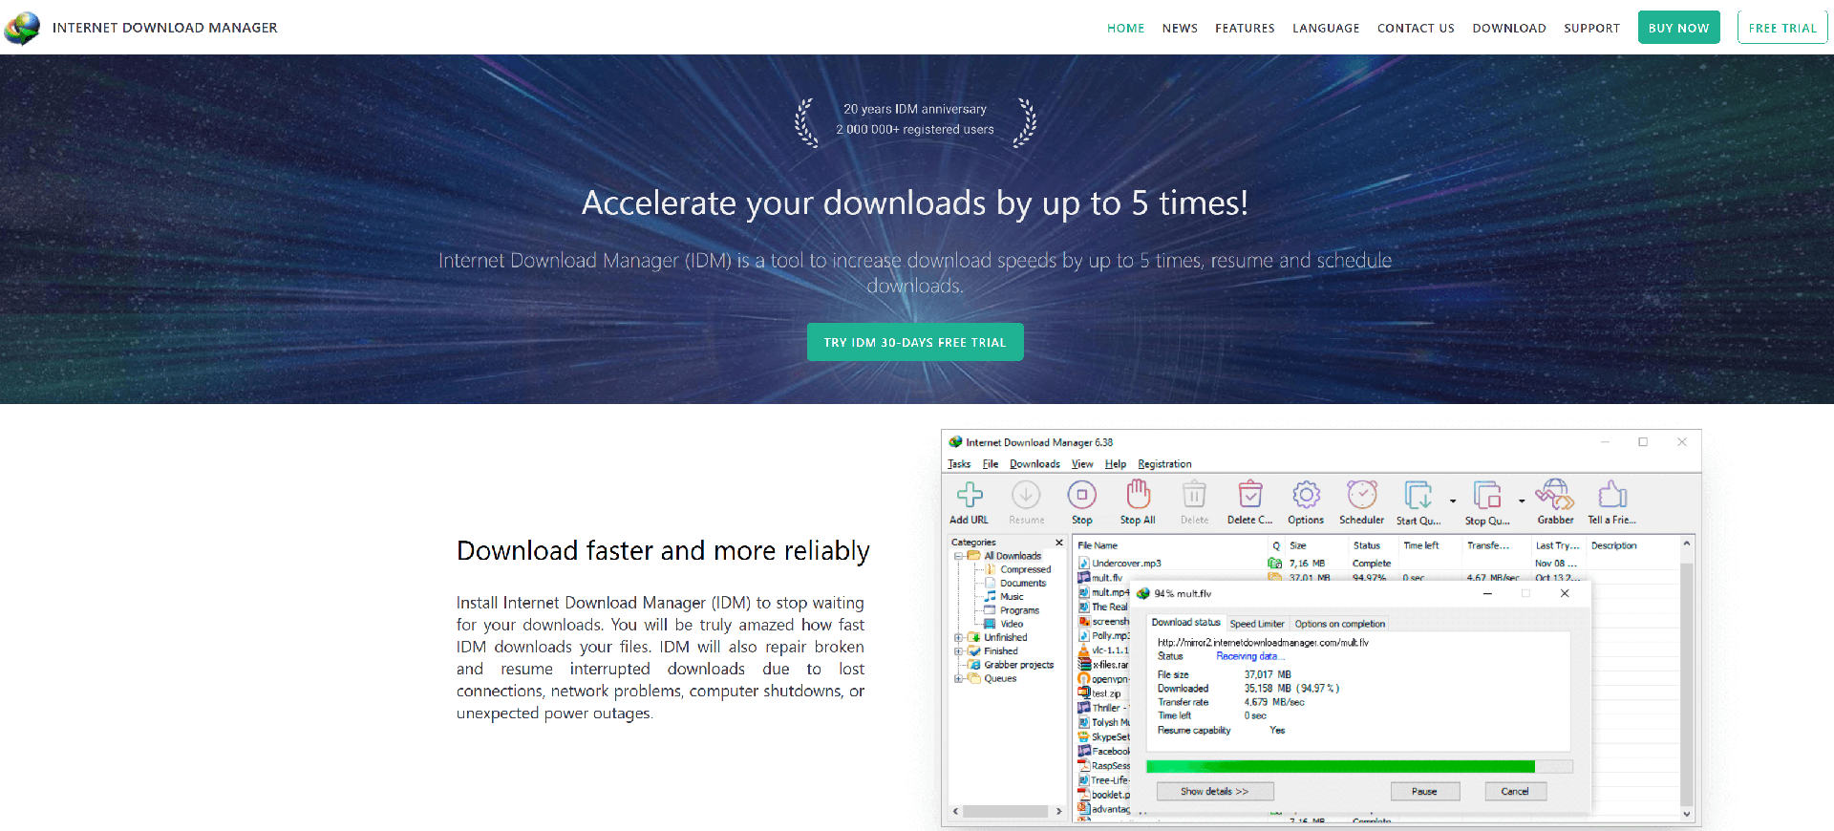Image resolution: width=1834 pixels, height=831 pixels.
Task: Select the Compressed category folder
Action: pos(1024,569)
